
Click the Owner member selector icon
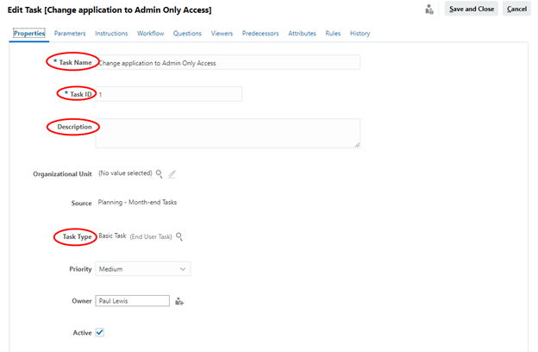[179, 301]
